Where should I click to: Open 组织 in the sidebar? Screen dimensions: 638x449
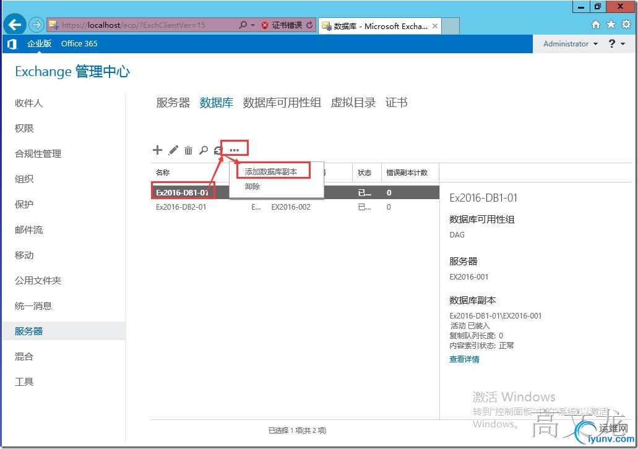pyautogui.click(x=24, y=179)
